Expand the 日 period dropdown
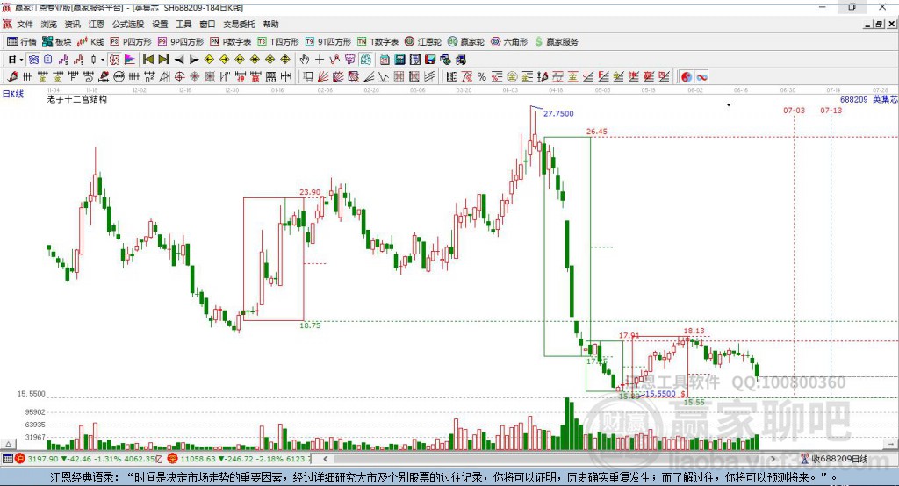This screenshot has width=899, height=486. 21,60
